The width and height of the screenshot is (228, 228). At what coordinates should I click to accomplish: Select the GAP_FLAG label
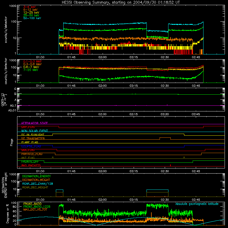pyautogui.click(x=28, y=127)
